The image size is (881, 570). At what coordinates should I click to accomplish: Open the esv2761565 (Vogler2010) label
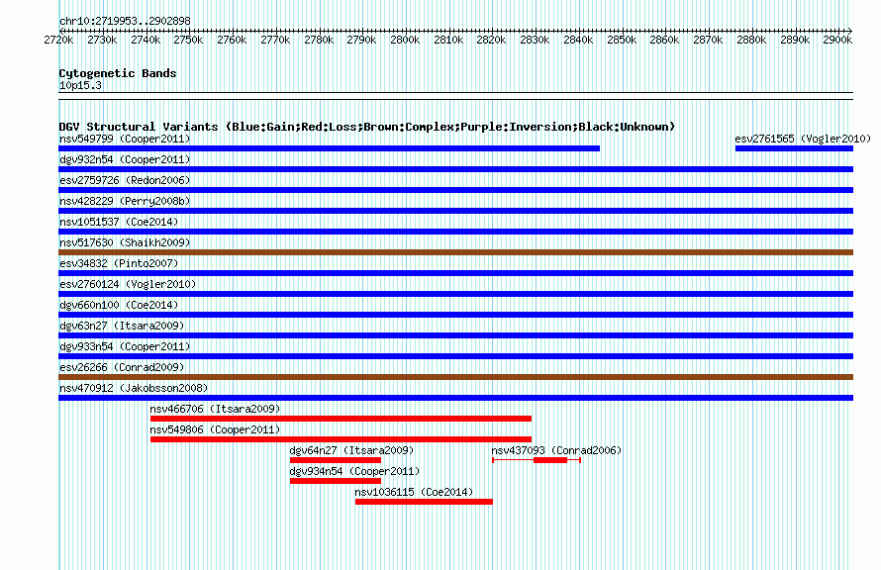click(x=803, y=139)
